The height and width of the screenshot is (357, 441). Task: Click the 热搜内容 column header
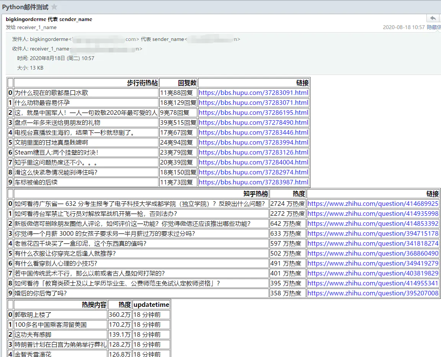point(60,305)
